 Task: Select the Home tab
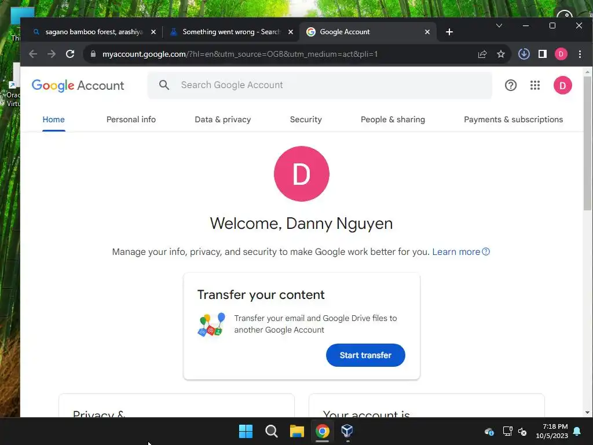pos(53,119)
